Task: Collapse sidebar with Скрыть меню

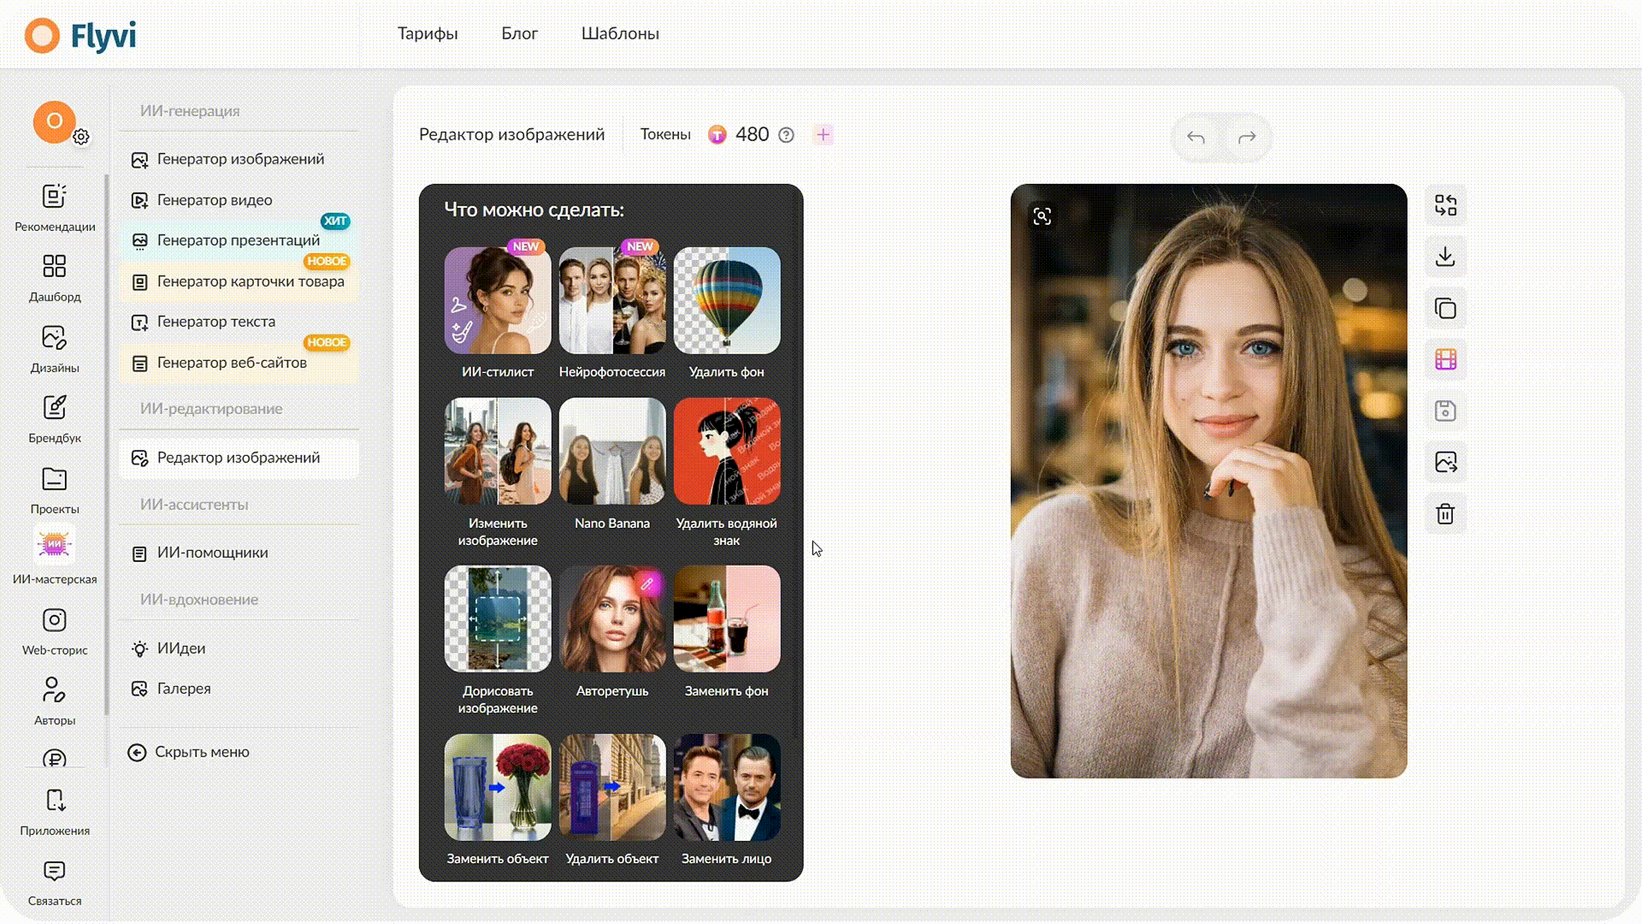Action: pos(189,752)
